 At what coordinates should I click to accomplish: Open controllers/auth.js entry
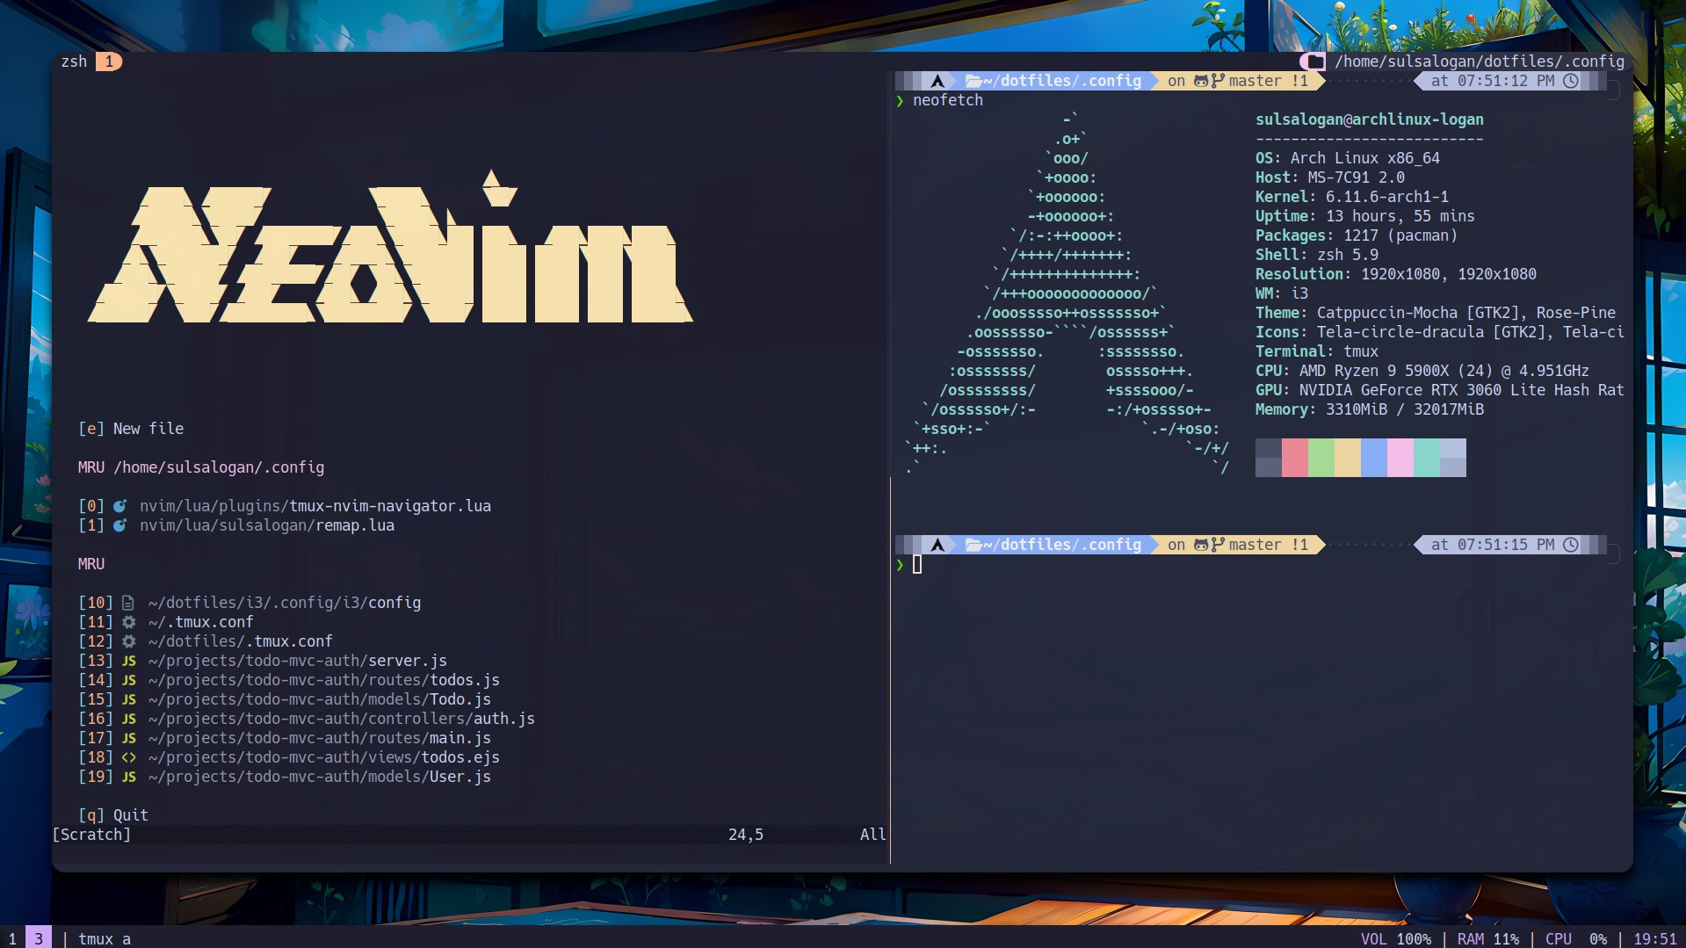[307, 719]
